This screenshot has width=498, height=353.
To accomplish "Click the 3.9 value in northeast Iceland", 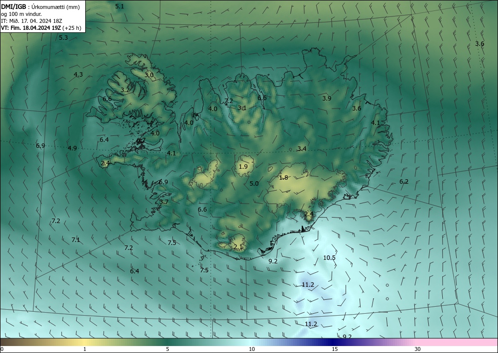I will coord(327,99).
